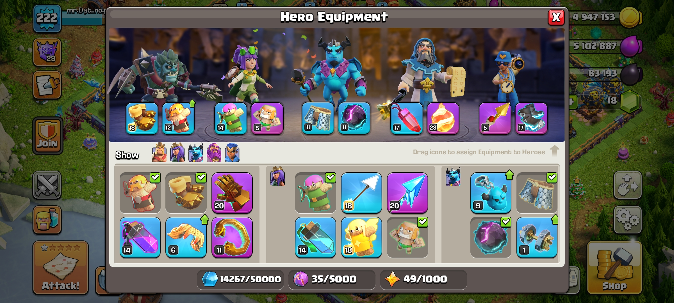Filter equipment by Minion Prince portrait

(195, 153)
